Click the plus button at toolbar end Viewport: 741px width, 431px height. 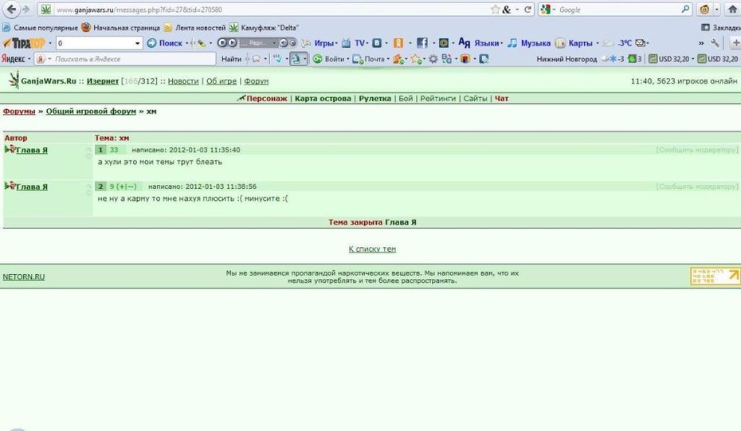735,43
